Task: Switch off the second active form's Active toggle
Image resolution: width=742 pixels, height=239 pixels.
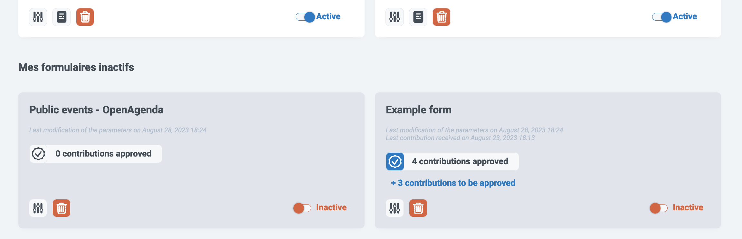Action: (662, 17)
